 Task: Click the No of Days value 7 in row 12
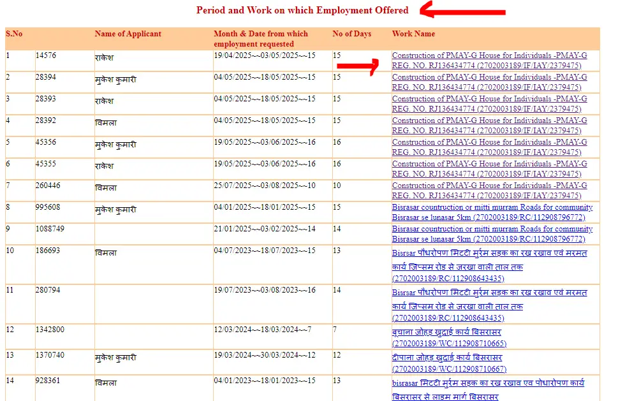[x=335, y=330]
